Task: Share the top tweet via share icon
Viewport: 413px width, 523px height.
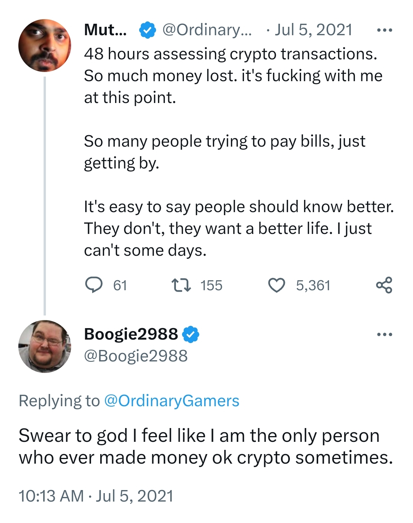Action: pyautogui.click(x=384, y=285)
